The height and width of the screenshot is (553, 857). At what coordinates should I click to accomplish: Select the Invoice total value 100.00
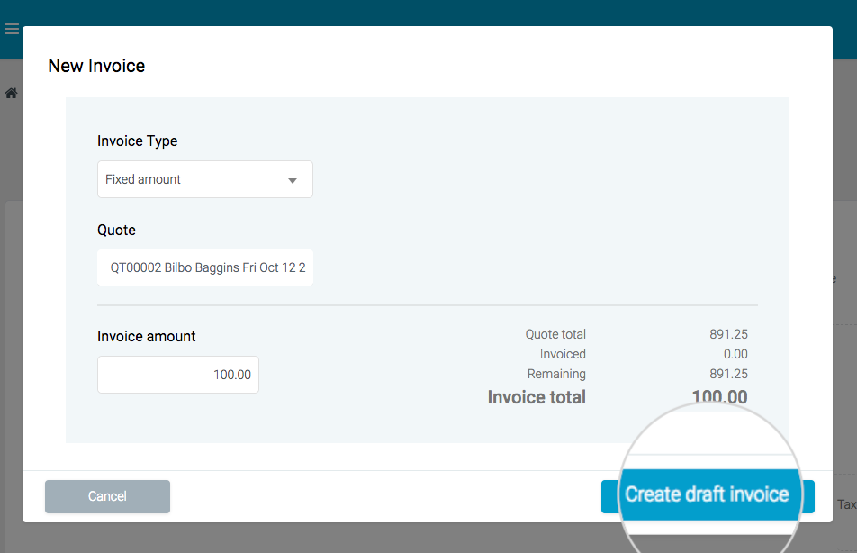pyautogui.click(x=720, y=396)
